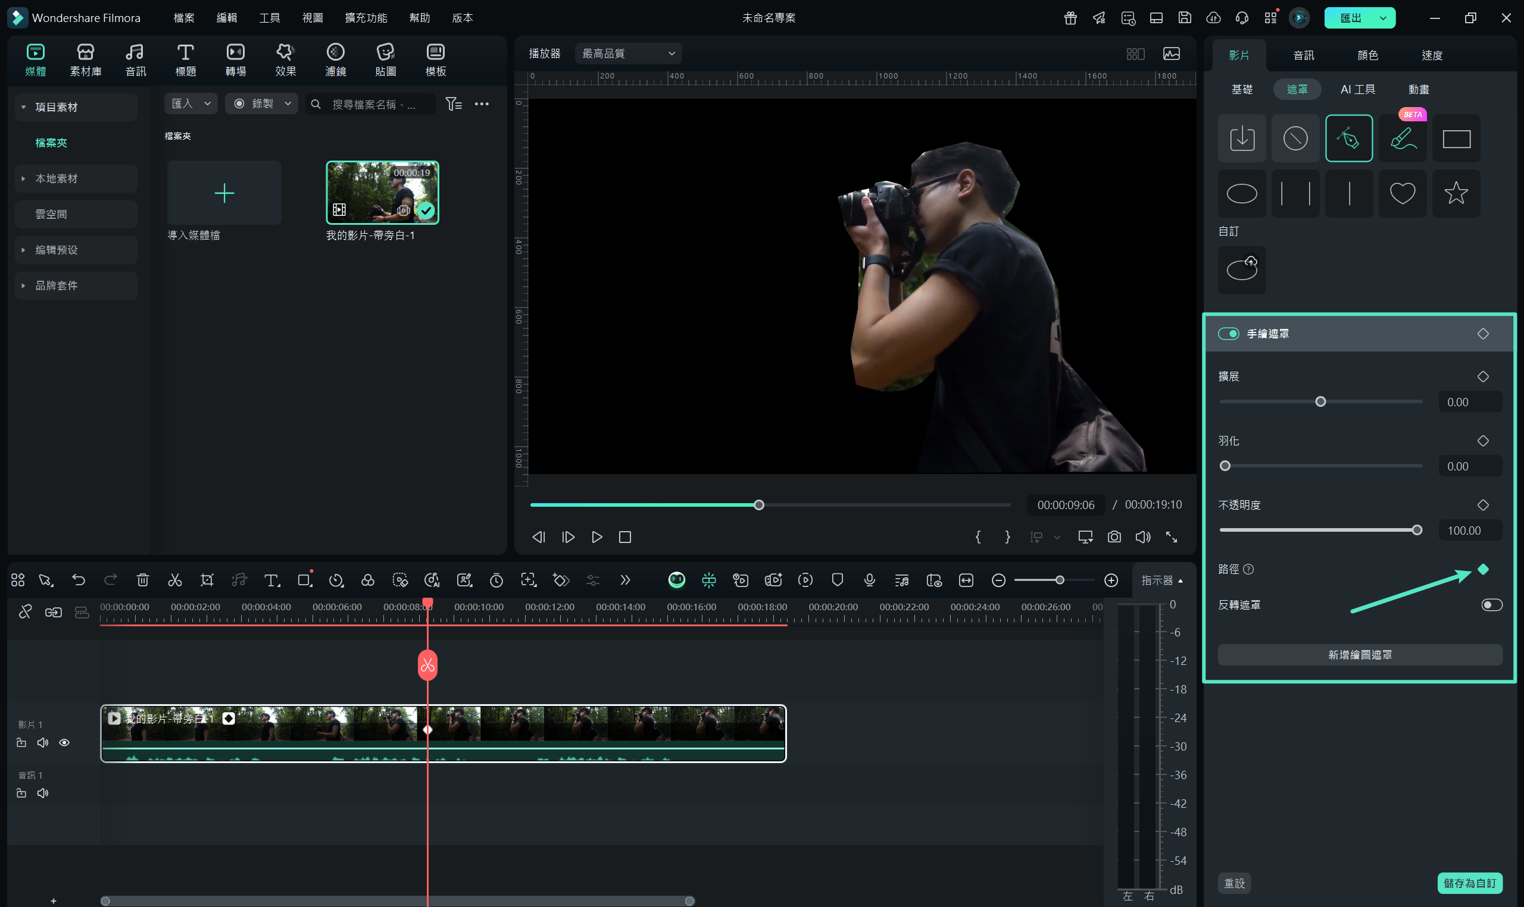Image resolution: width=1524 pixels, height=907 pixels.
Task: Open the Stickers (貼圖) panel
Action: (x=385, y=60)
